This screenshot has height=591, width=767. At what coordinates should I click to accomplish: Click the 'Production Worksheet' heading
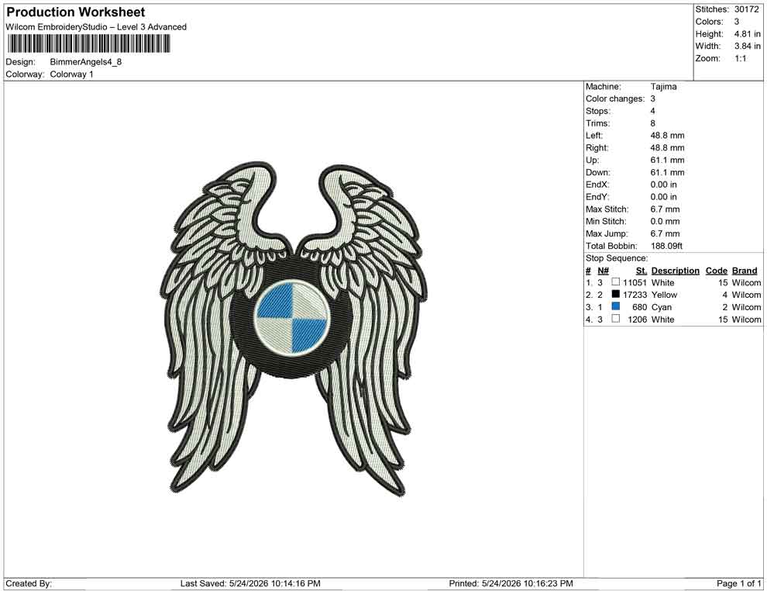(76, 12)
